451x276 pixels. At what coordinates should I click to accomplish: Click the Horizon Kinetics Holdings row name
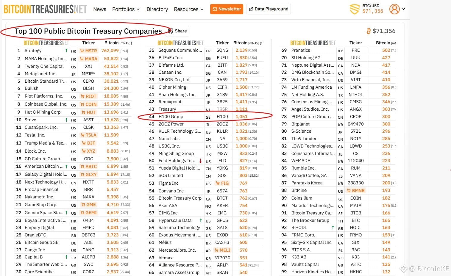[x=313, y=272]
